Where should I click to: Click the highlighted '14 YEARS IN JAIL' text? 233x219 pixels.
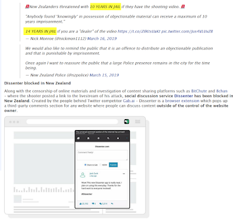(40, 31)
